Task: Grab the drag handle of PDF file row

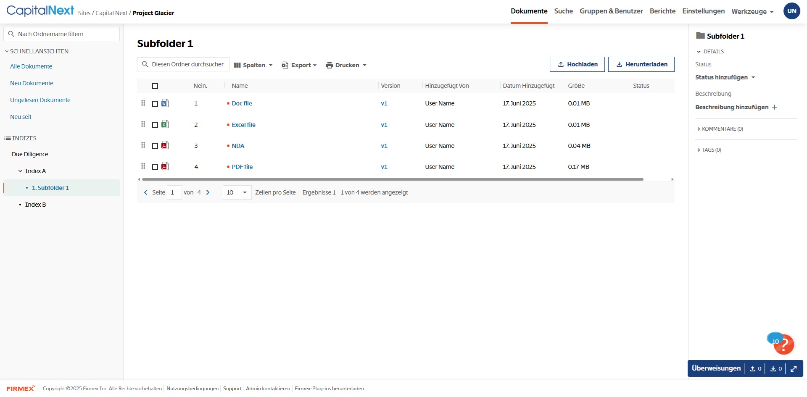Action: pos(143,166)
